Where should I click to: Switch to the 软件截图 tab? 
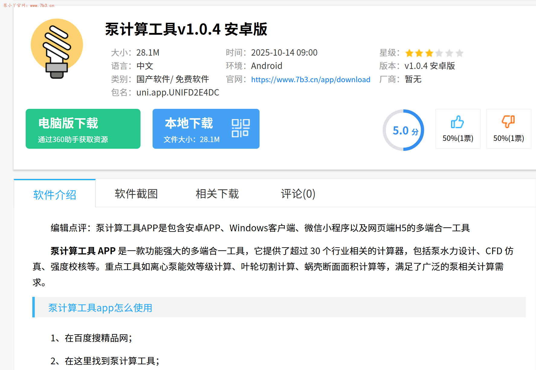[x=136, y=194]
